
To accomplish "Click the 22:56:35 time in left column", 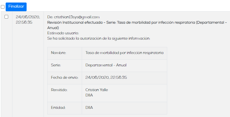I will (x=24, y=22).
